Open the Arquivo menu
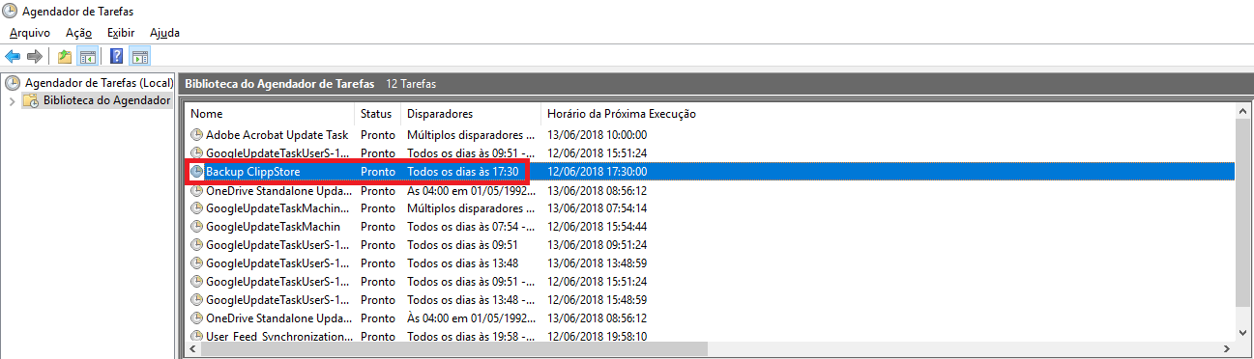1254x359 pixels. point(29,33)
